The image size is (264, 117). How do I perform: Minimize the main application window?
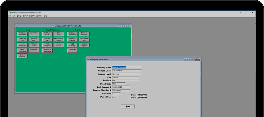coord(241,13)
